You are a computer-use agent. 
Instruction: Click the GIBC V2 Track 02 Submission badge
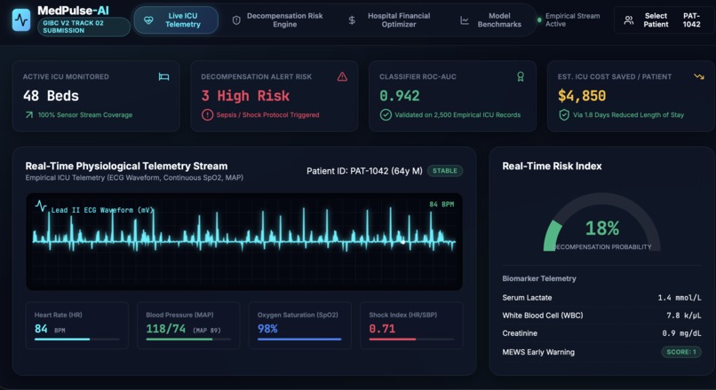pos(84,27)
